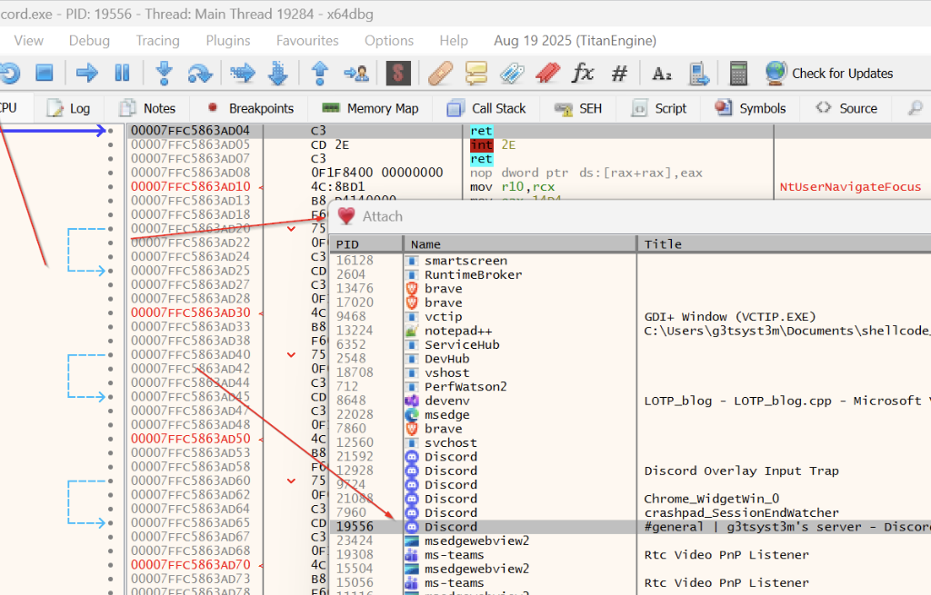This screenshot has width=931, height=595.
Task: Click the Variables hash icon
Action: coord(619,74)
